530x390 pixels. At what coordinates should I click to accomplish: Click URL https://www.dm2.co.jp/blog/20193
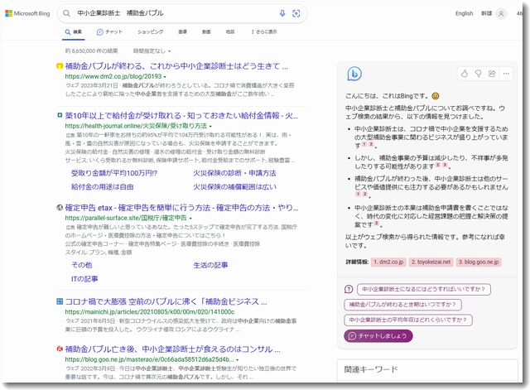pos(113,77)
